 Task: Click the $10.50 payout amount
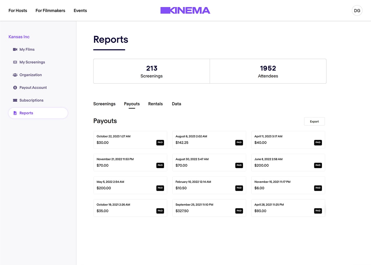pos(181,188)
